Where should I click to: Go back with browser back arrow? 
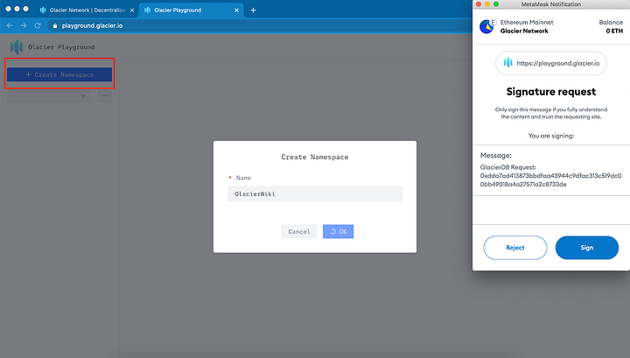(x=10, y=25)
